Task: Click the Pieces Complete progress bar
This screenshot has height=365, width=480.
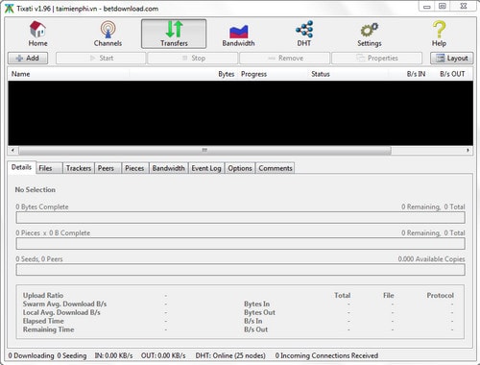Action: pyautogui.click(x=240, y=244)
